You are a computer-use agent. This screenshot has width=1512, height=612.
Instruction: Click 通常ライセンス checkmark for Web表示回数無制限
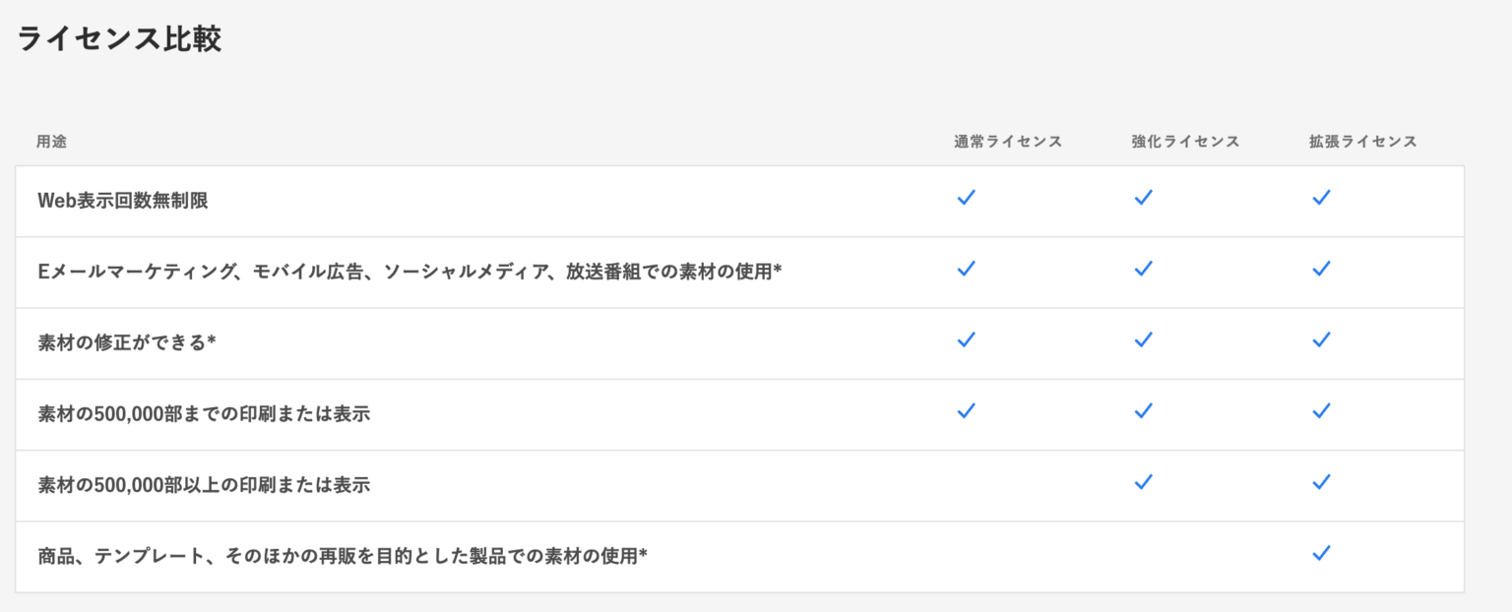[x=966, y=198]
